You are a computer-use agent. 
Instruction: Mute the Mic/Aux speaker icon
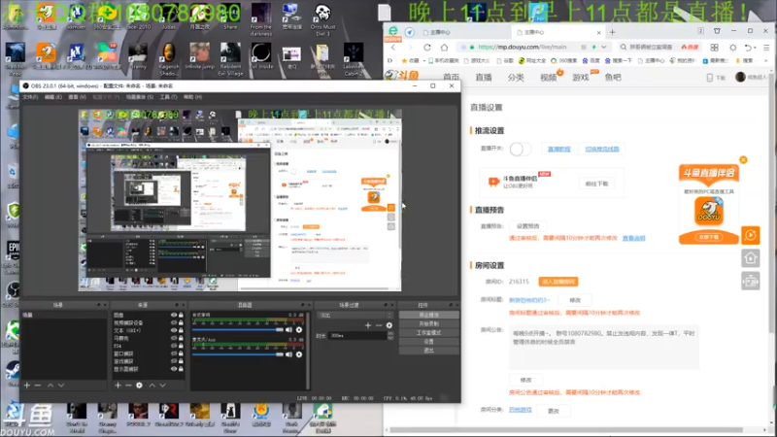coord(288,354)
